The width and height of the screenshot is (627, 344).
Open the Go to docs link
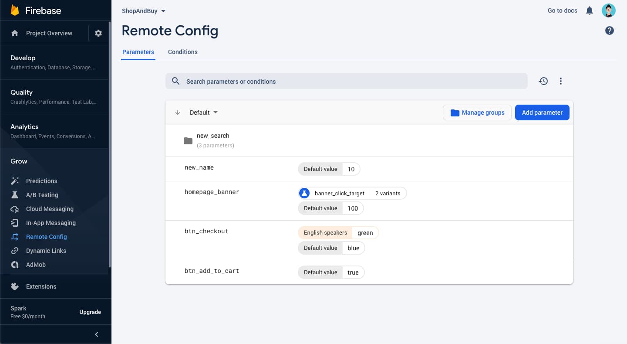click(x=563, y=10)
